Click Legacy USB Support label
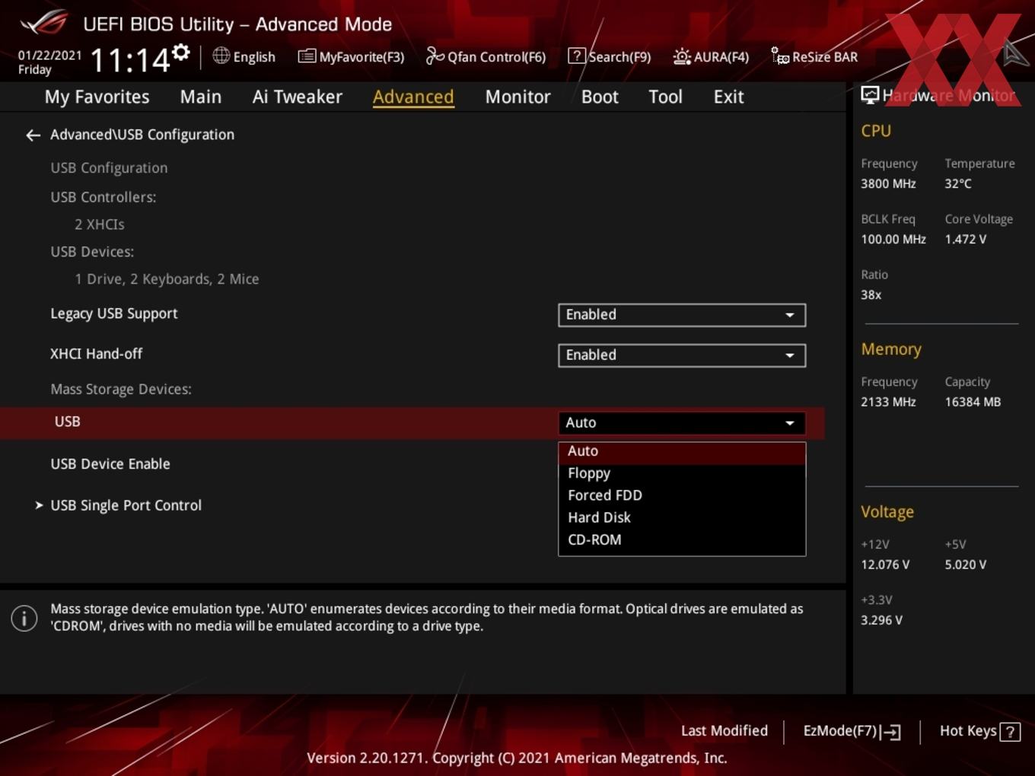 pyautogui.click(x=114, y=313)
